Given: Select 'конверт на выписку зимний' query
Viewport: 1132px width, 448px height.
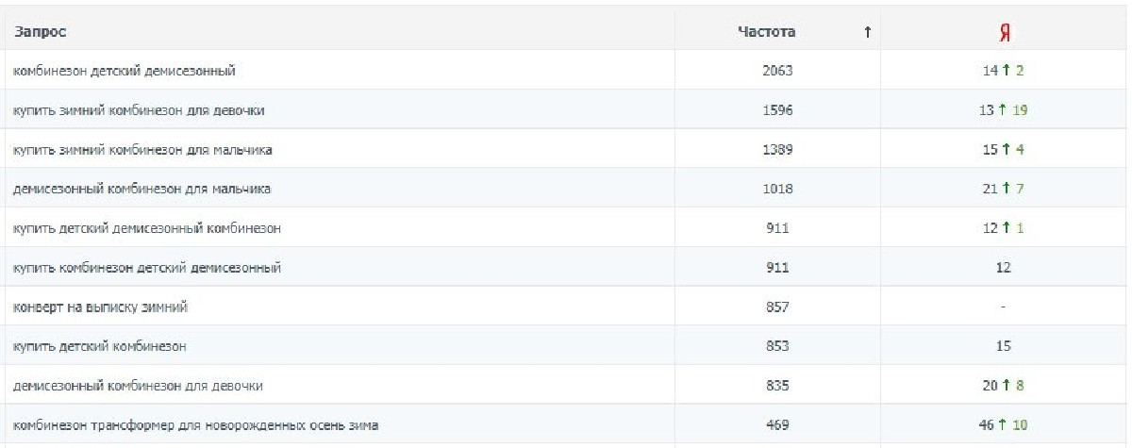Looking at the screenshot, I should pyautogui.click(x=100, y=307).
